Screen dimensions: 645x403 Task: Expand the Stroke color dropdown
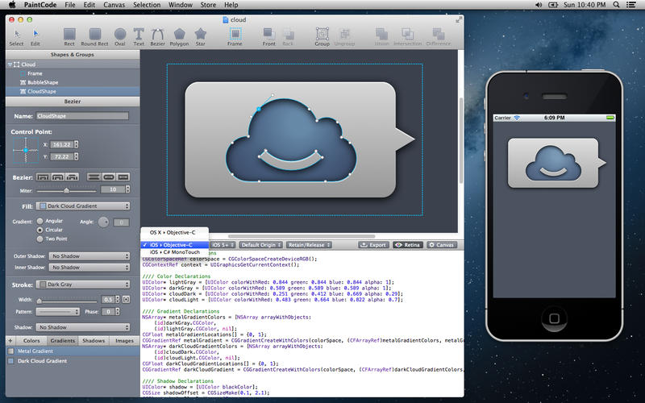pos(83,285)
